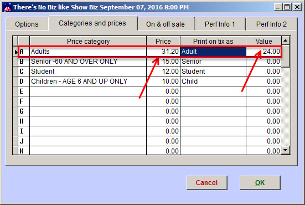
Task: Select the Senior print-on-tix cell
Action: tap(213, 61)
